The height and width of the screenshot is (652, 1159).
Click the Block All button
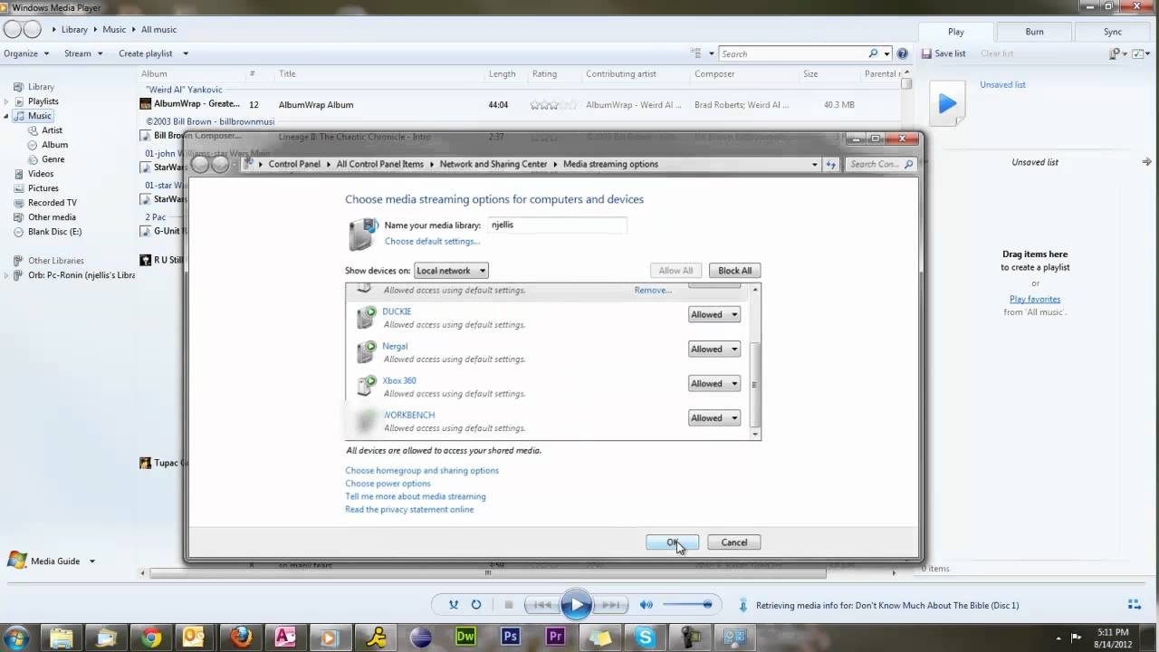(734, 270)
